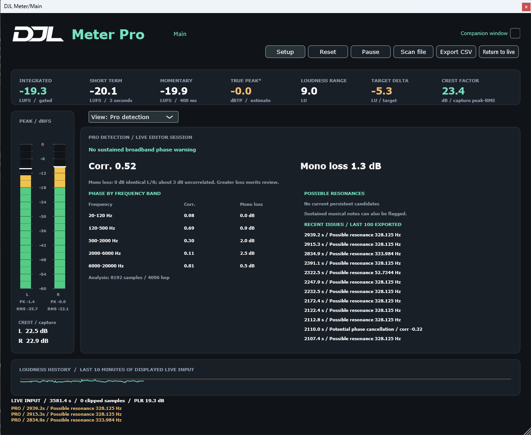Click the Crest Factor 23.4 value

(453, 91)
